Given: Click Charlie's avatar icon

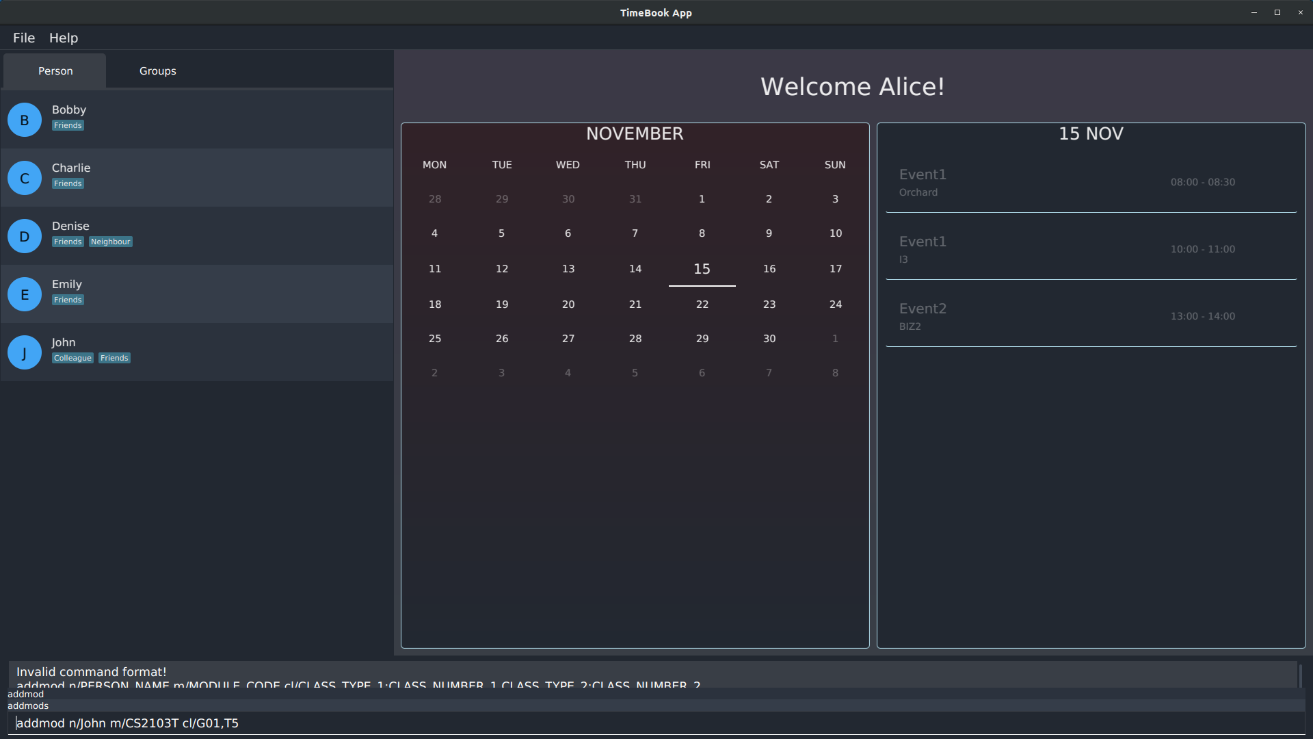Looking at the screenshot, I should pyautogui.click(x=25, y=178).
